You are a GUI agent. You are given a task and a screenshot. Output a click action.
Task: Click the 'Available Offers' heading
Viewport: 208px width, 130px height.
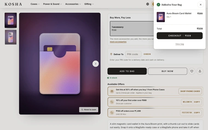click(x=116, y=84)
